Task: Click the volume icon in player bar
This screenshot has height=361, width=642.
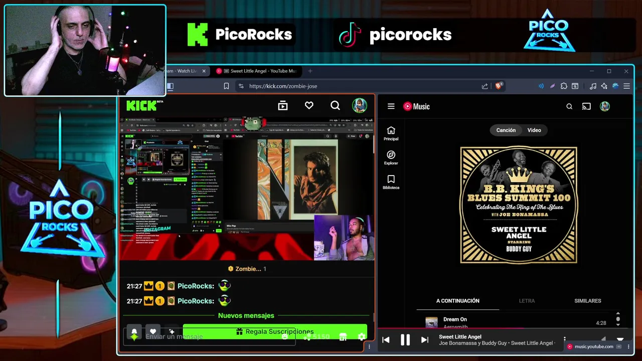Action: [603, 339]
